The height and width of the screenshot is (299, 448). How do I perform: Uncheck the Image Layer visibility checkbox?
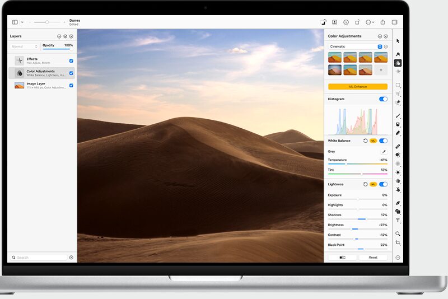[71, 85]
